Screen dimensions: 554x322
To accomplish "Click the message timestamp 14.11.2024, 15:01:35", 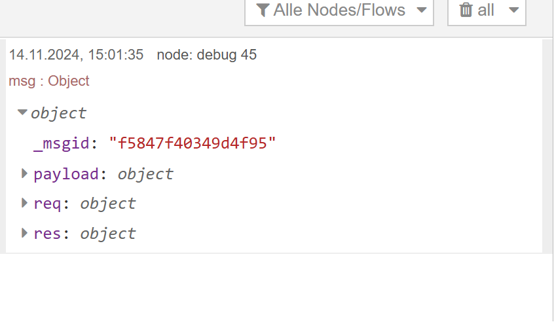I will pos(76,55).
